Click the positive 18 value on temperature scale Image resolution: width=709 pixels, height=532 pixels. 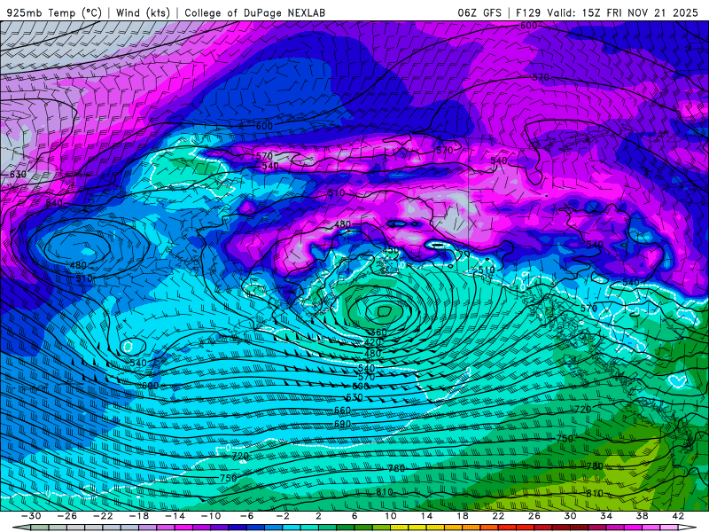tap(462, 516)
